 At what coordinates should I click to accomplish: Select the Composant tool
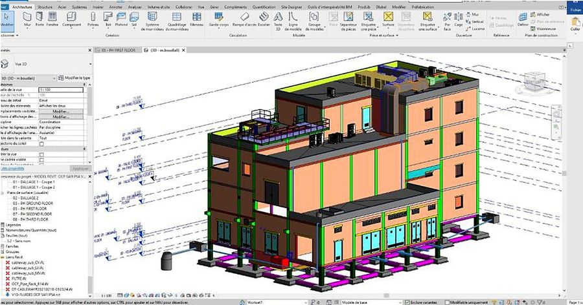pos(71,19)
